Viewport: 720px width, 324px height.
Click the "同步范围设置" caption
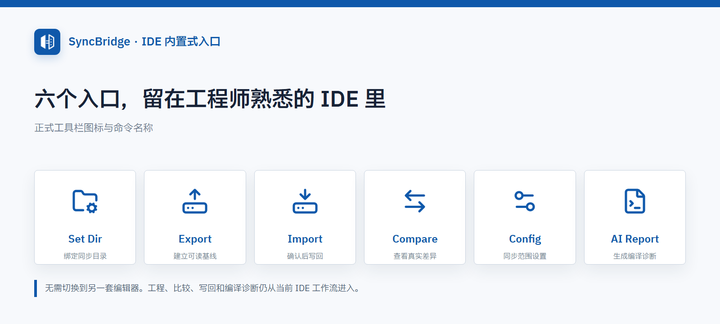click(525, 256)
